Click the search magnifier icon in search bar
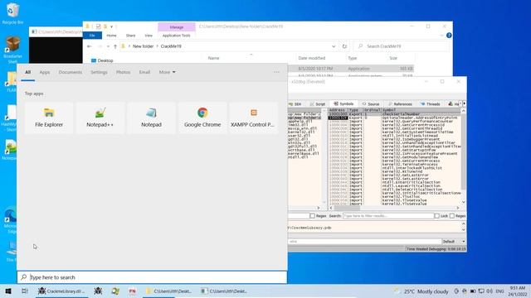 click(24, 277)
